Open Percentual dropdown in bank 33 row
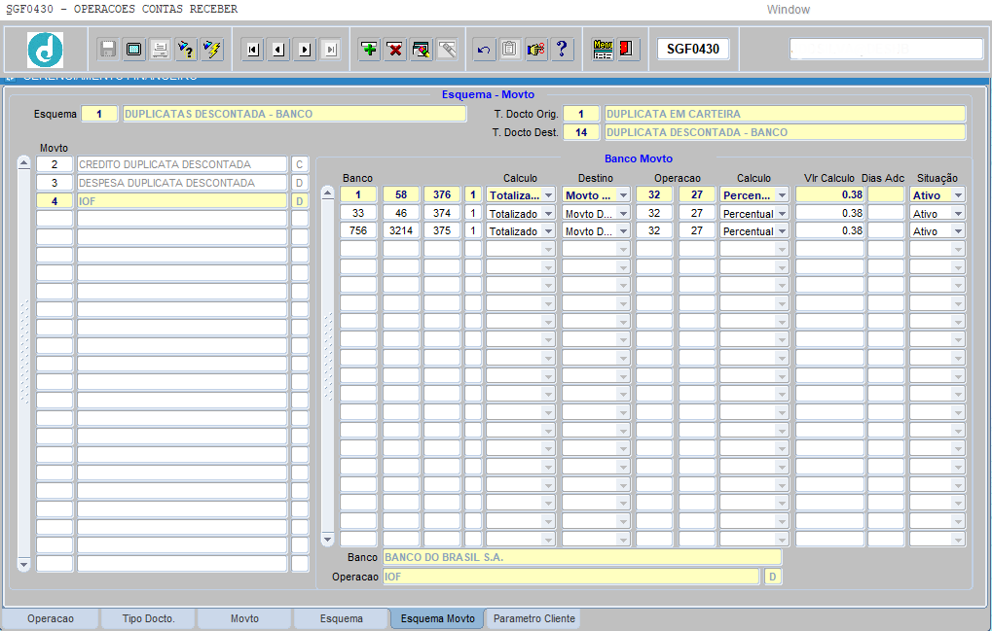Screen dimensions: 992x631 (x=783, y=214)
